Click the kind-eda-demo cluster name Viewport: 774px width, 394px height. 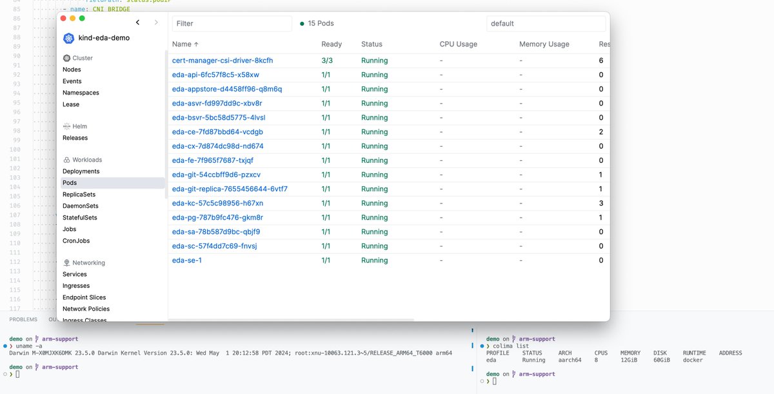(x=104, y=38)
